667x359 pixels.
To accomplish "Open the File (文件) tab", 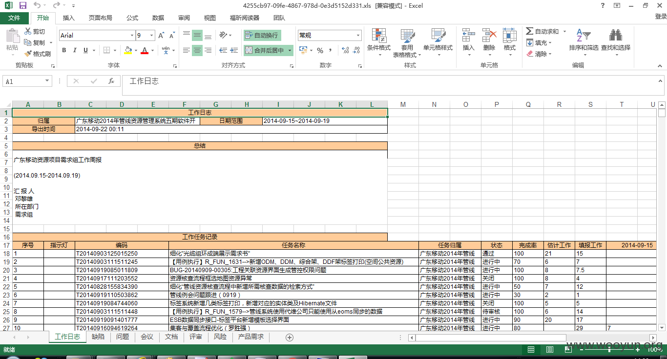I will [14, 18].
